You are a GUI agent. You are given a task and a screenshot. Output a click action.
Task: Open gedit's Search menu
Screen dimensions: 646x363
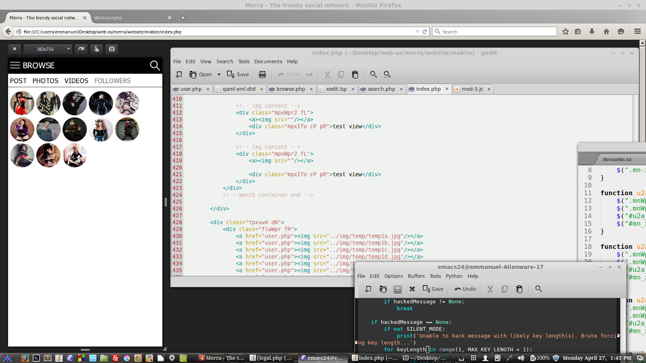coord(224,61)
